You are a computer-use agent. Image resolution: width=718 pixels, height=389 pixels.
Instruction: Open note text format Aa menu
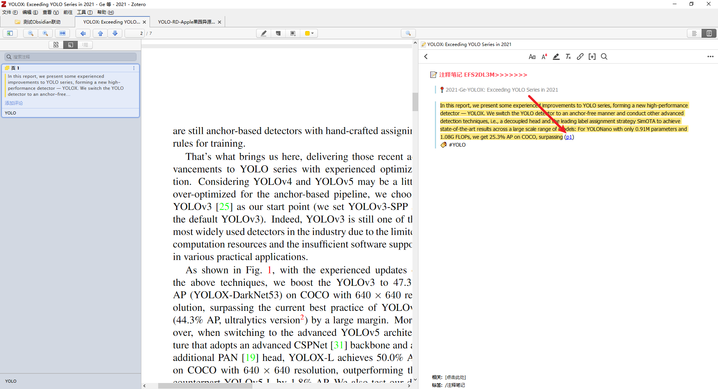pos(532,56)
